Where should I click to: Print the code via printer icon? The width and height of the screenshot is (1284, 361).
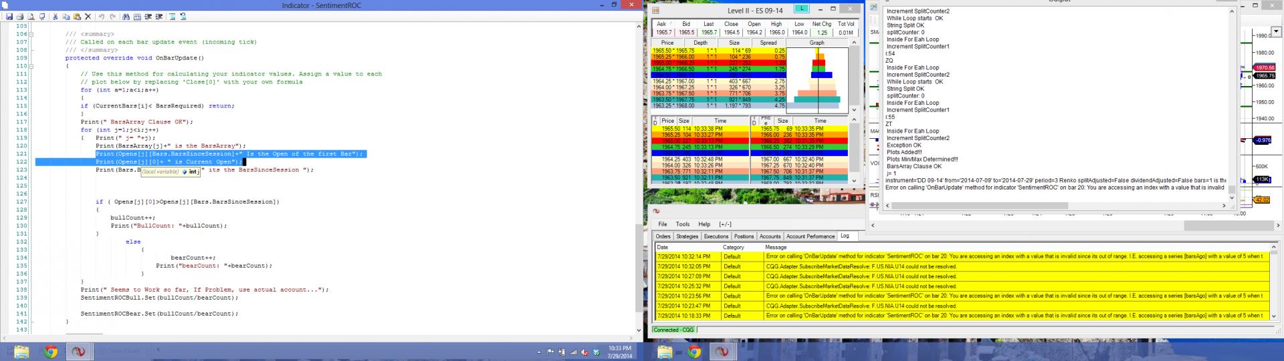pyautogui.click(x=20, y=17)
